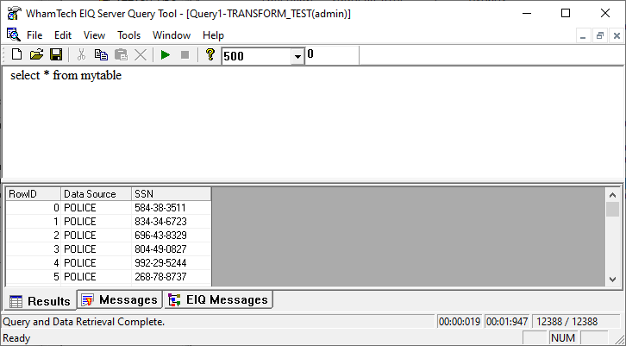
Task: Close the inner Query1 document window
Action: click(617, 36)
